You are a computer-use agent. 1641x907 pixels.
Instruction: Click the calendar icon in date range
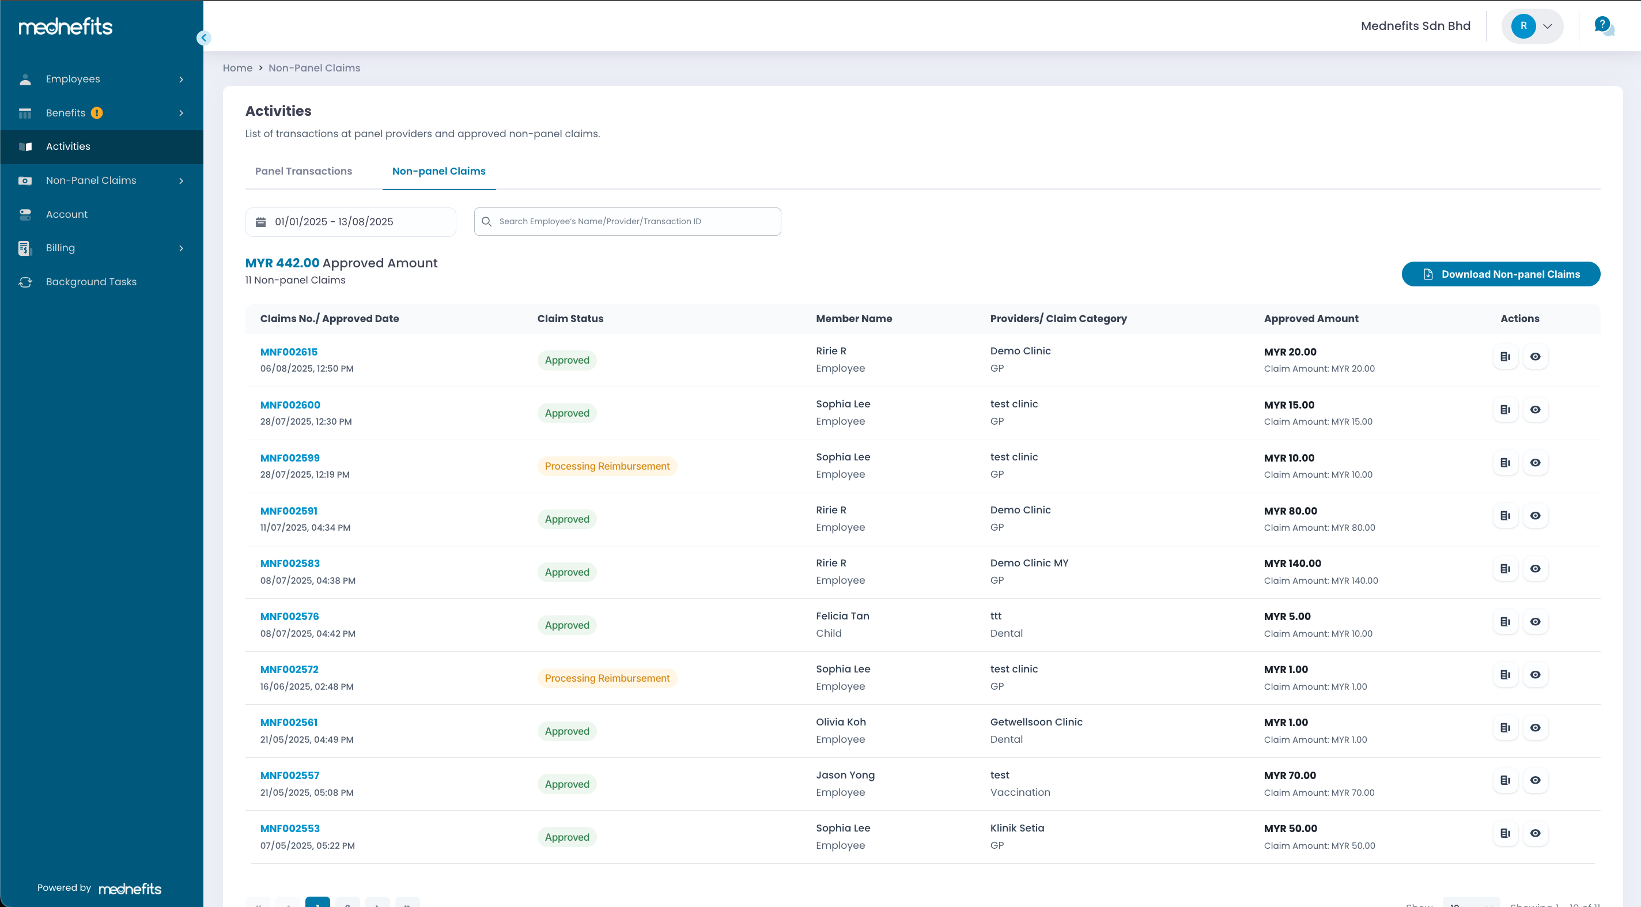(x=260, y=222)
